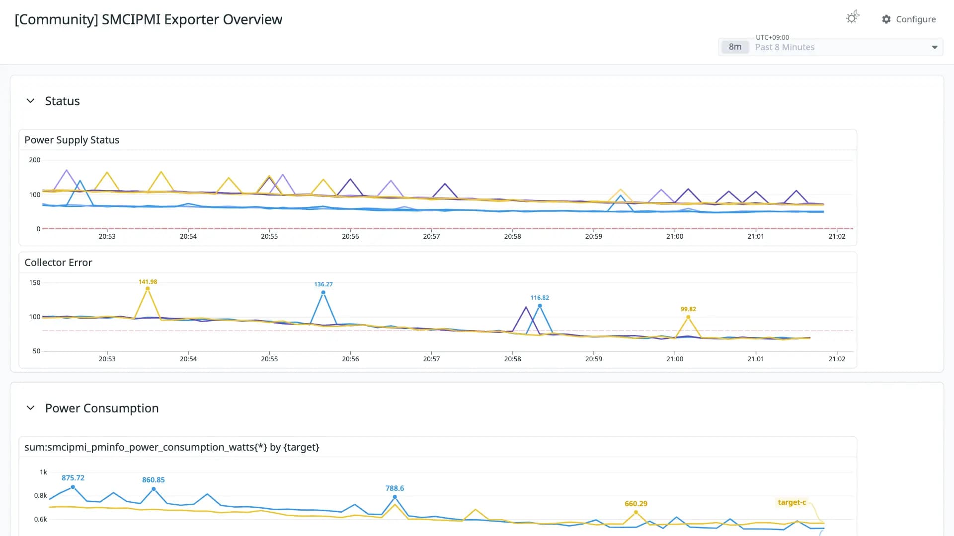The image size is (954, 536).
Task: Click the 788.6 power consumption peak
Action: 395,497
